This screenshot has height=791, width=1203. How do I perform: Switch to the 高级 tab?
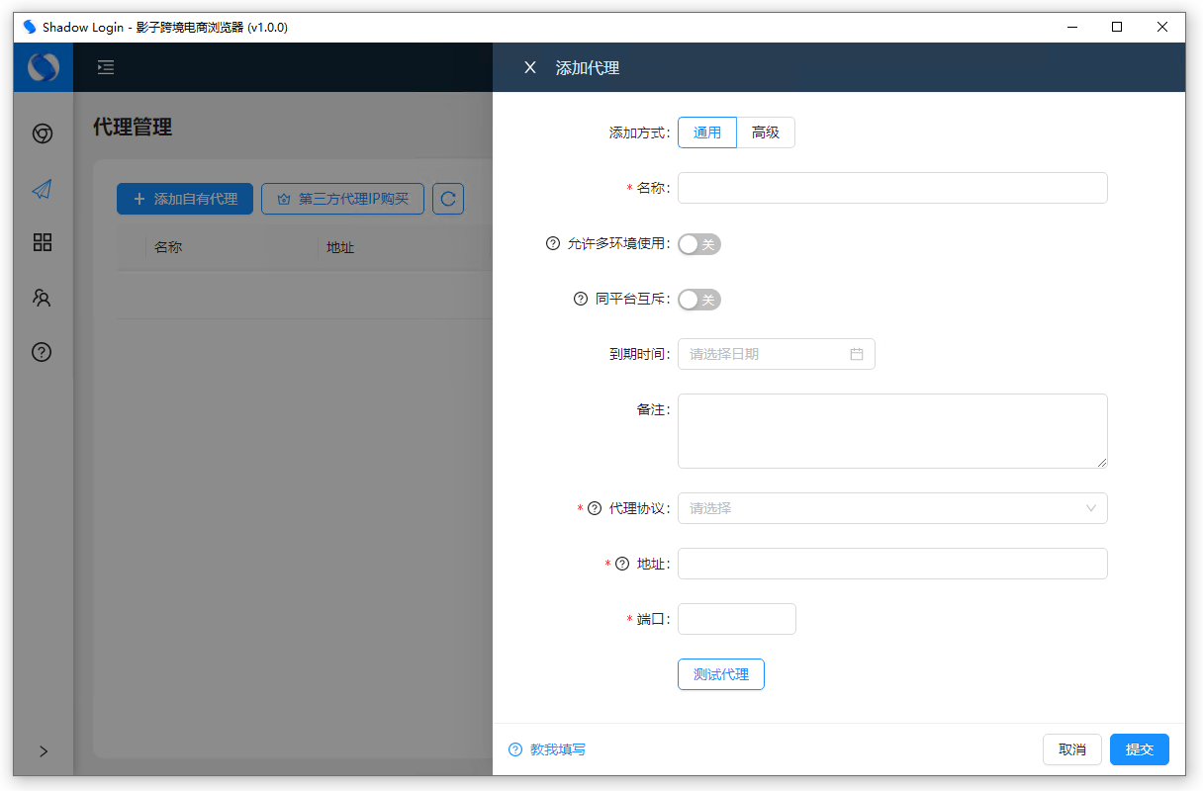[x=767, y=132]
